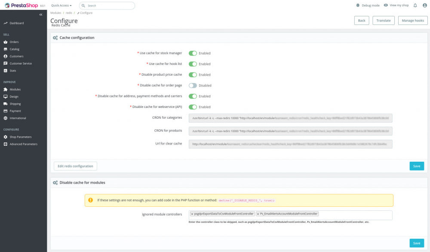Click the Customer Service chat icon

click(6, 63)
